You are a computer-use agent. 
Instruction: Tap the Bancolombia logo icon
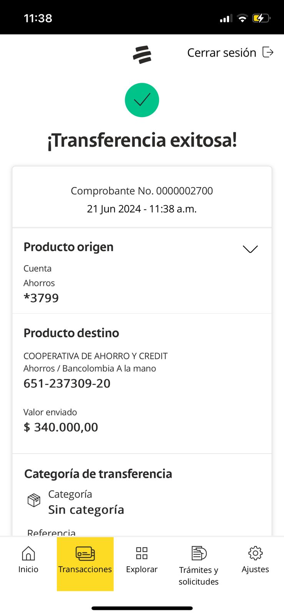[x=142, y=55]
